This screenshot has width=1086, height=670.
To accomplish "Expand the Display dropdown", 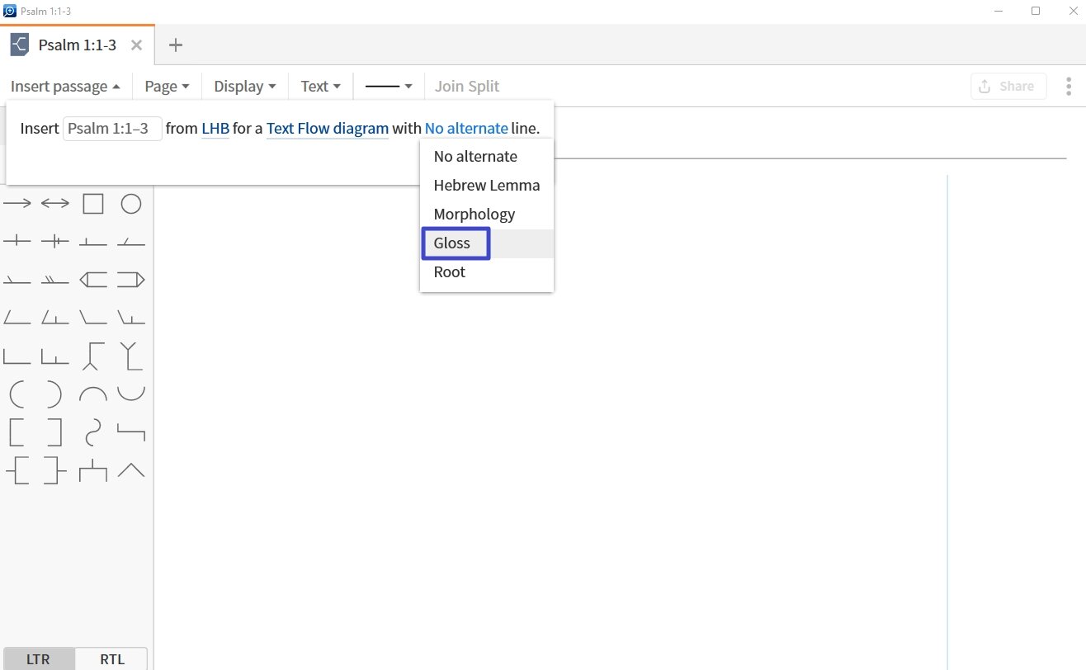I will [244, 87].
